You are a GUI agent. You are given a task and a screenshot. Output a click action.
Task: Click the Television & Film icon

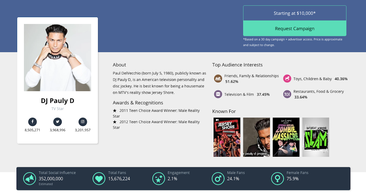point(218,94)
